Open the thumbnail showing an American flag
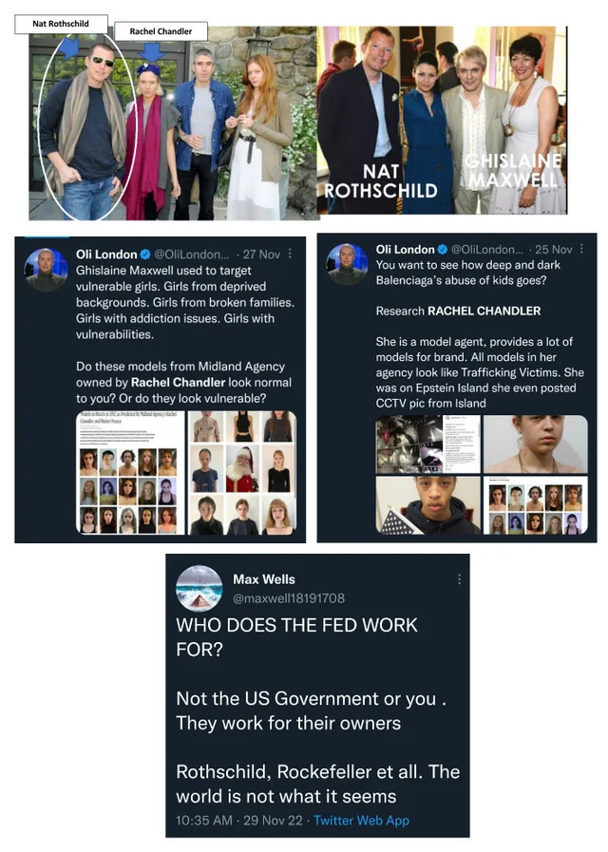Viewport: 608px width, 852px height. click(x=428, y=505)
